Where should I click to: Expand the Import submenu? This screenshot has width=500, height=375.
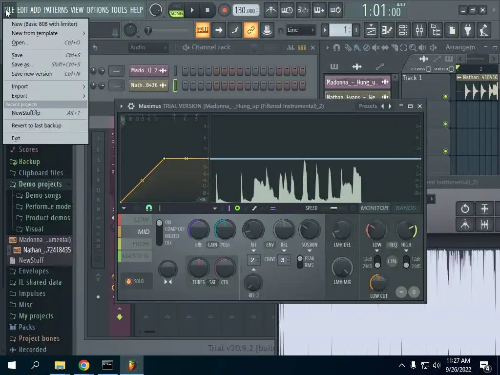point(45,86)
